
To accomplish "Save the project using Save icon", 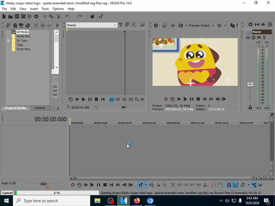I will 17,16.
